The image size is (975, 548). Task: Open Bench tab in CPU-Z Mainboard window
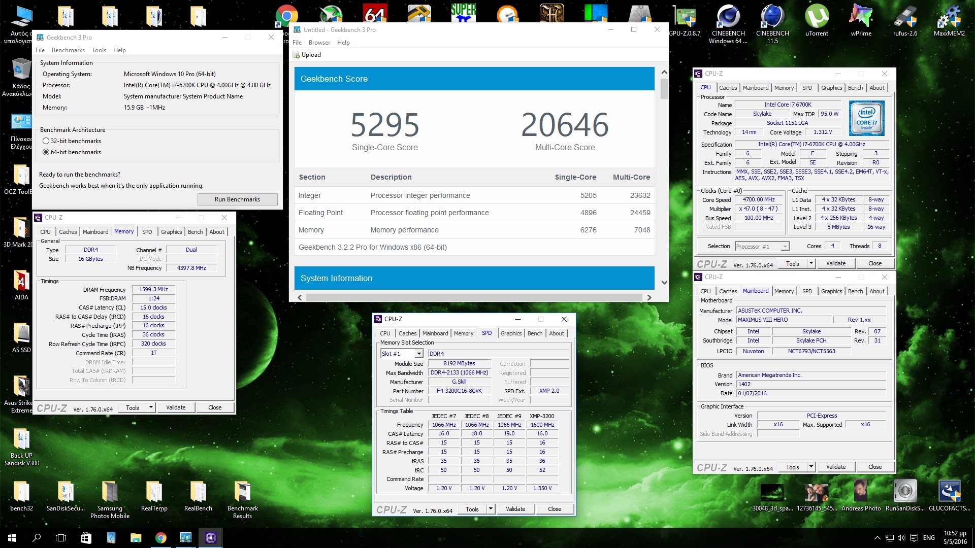(855, 291)
